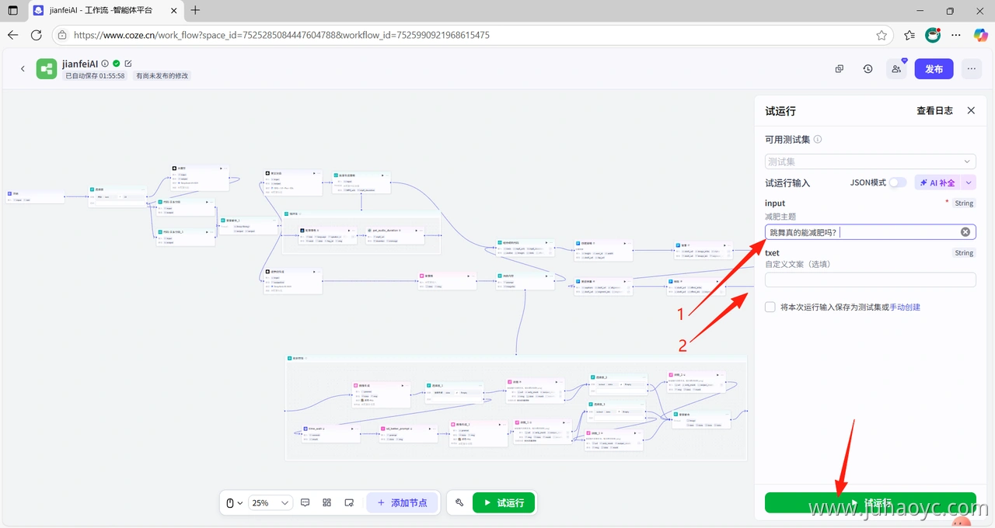Image resolution: width=995 pixels, height=528 pixels.
Task: Open info icon next to jianfeiAI title
Action: click(x=105, y=64)
